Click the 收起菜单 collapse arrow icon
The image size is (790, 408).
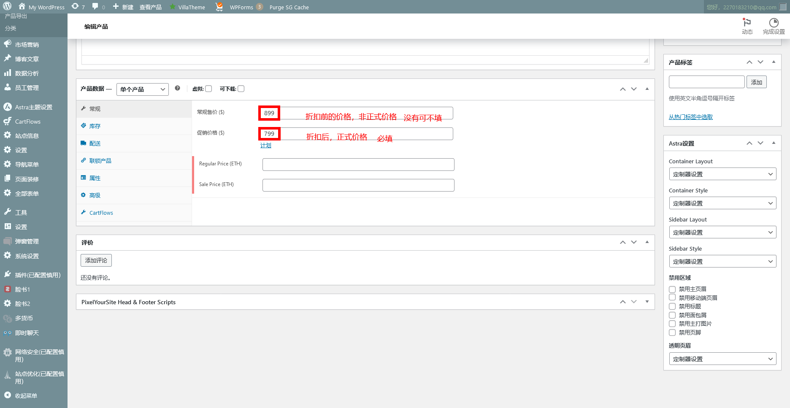click(8, 395)
